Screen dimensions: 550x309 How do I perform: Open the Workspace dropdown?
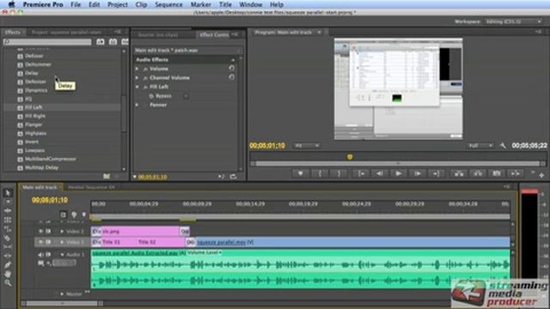point(513,21)
